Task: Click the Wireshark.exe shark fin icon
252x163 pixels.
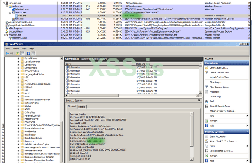Action: [13, 9]
